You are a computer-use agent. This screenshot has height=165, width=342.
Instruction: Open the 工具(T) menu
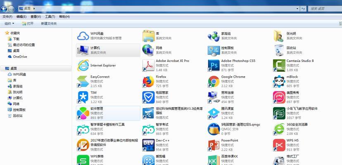tap(50, 17)
